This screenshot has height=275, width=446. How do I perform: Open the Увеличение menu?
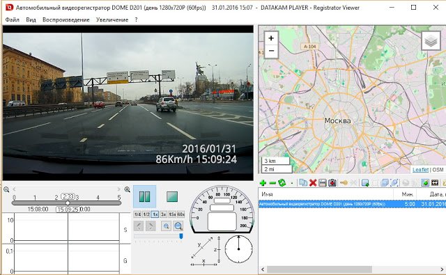[112, 19]
